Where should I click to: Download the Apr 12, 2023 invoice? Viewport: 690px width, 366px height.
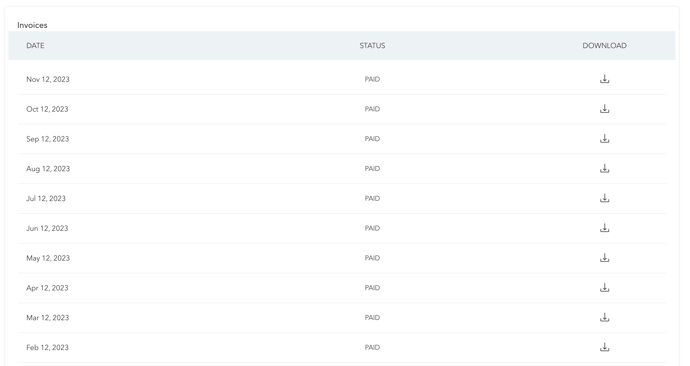[x=604, y=288]
